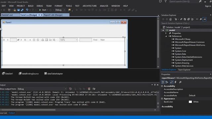This screenshot has width=212, height=119.
Task: Switch to the Error List tab
Action: (x=3, y=113)
